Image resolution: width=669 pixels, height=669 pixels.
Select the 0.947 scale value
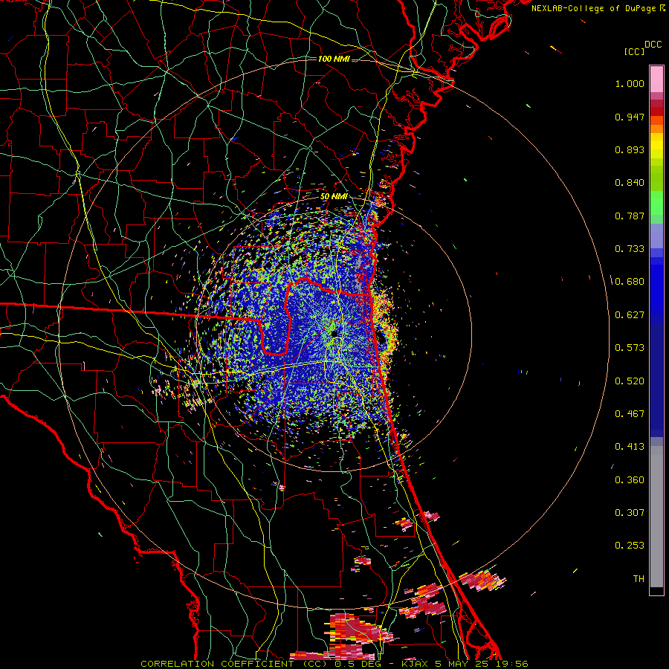[630, 117]
